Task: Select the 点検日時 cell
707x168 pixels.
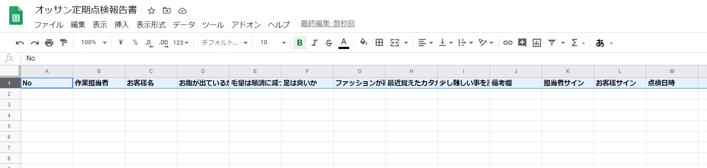Action: tap(672, 83)
